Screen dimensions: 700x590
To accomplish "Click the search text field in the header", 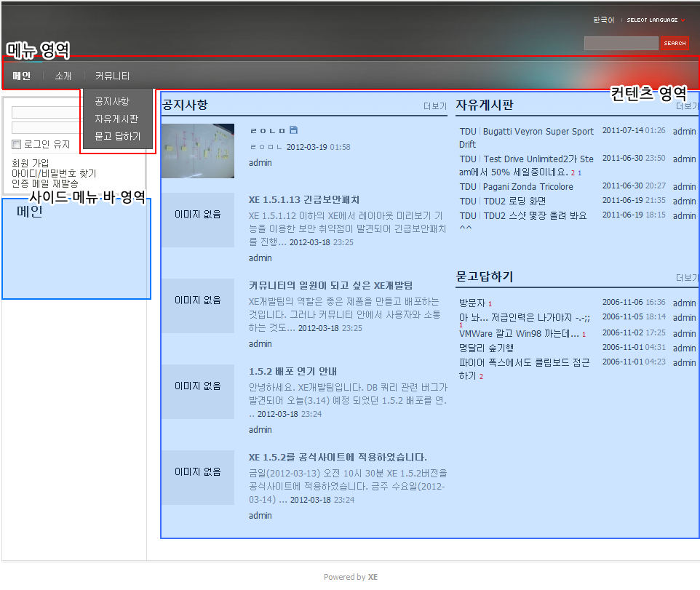I will pos(620,44).
